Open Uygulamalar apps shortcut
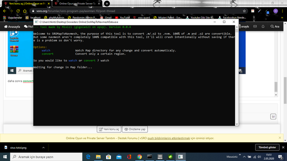The image size is (287, 161). click(x=13, y=17)
